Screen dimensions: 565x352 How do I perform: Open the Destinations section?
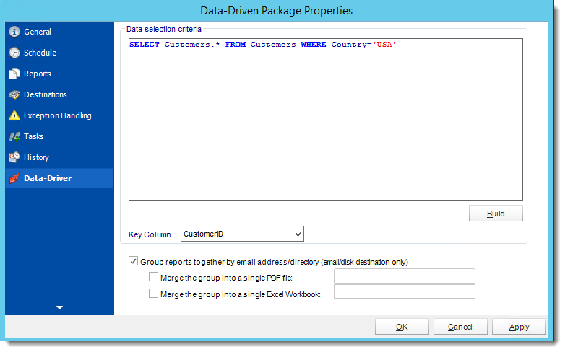(x=59, y=94)
